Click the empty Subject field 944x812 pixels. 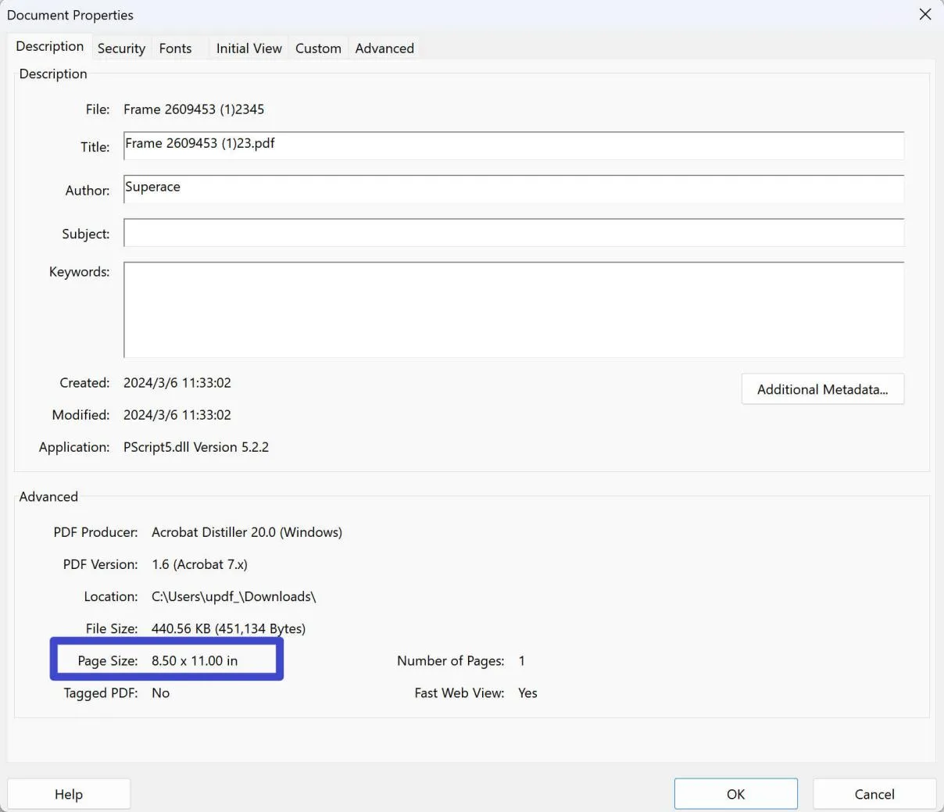coord(512,232)
